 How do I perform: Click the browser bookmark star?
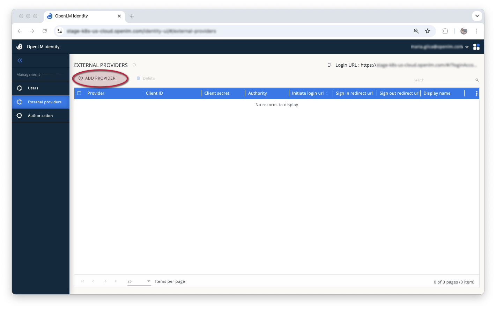428,31
